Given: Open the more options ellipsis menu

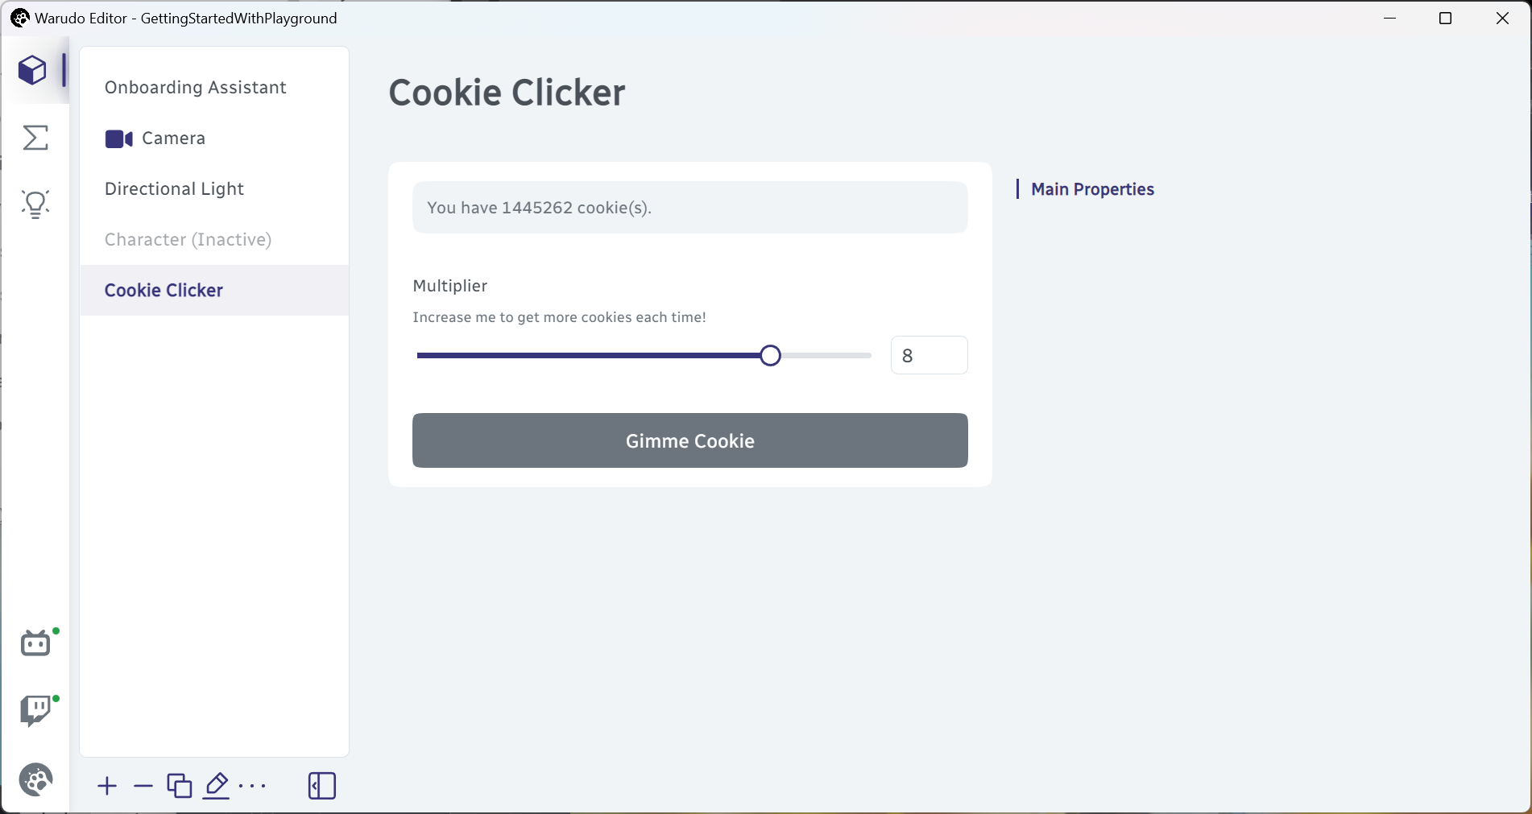Looking at the screenshot, I should point(253,786).
